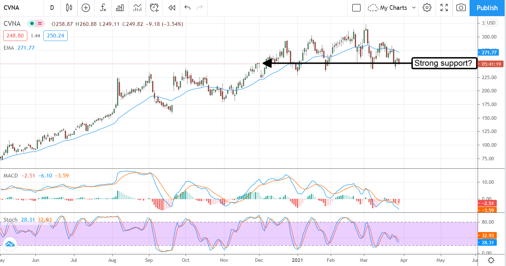The image size is (506, 266).
Task: Create an alert with the alarm clock icon
Action: pos(154,8)
